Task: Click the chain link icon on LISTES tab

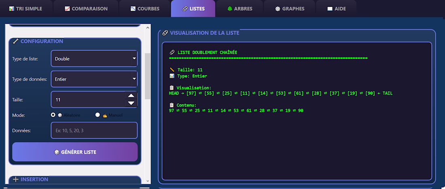Action: (x=184, y=9)
